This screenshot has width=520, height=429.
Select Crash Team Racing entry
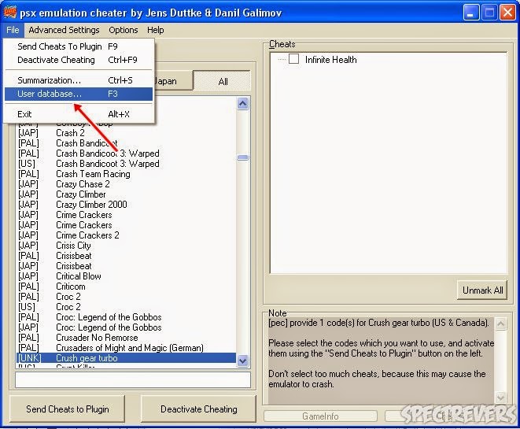point(127,174)
